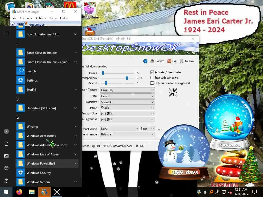Open the Deactivation dropdown showing None
The width and height of the screenshot is (263, 197).
coord(120,129)
